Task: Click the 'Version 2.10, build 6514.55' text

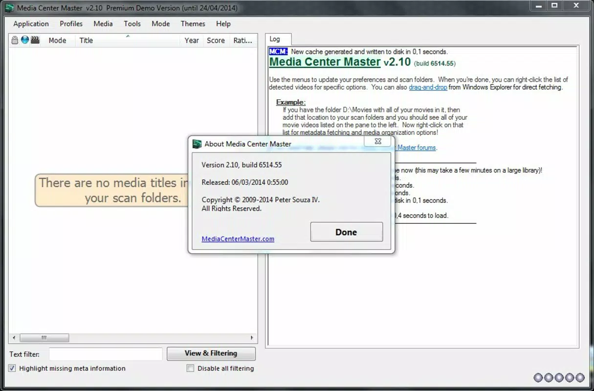Action: (x=242, y=165)
